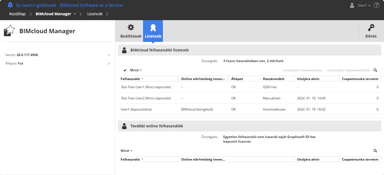Expand the Verzió details chevron
This screenshot has height=175, width=384.
(x=109, y=55)
